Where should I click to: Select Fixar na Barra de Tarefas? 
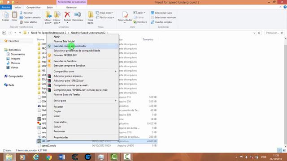(83, 94)
